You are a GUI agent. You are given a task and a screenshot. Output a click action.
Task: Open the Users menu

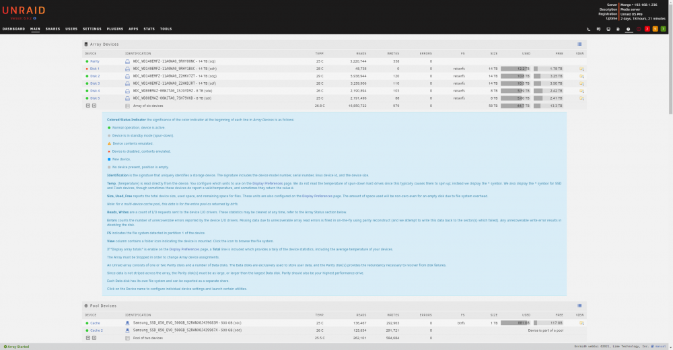coord(71,29)
